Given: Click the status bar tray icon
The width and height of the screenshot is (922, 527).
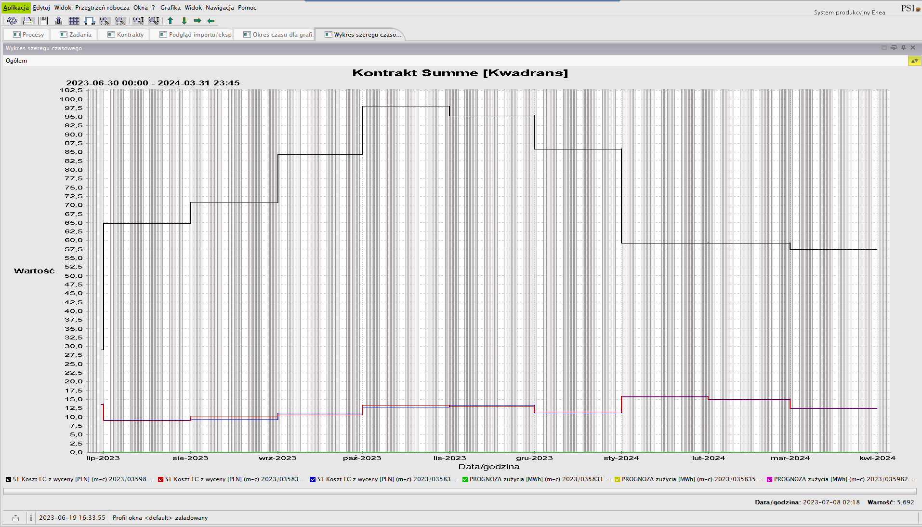Looking at the screenshot, I should (x=15, y=518).
